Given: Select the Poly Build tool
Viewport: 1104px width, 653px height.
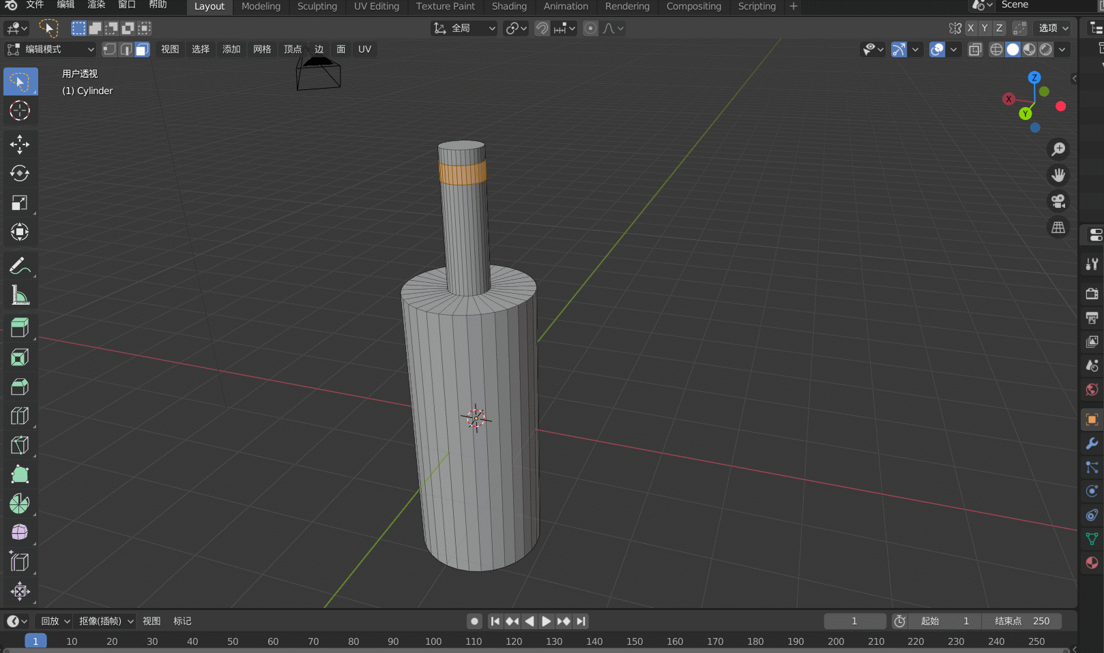Looking at the screenshot, I should tap(20, 474).
